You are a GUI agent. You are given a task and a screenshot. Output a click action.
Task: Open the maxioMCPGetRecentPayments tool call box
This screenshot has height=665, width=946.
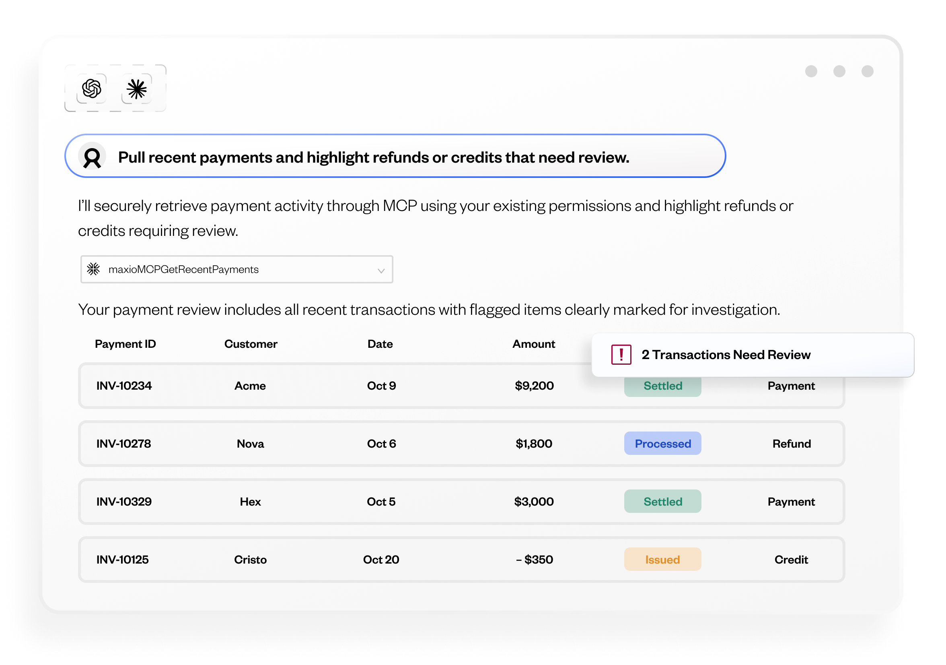tap(236, 269)
